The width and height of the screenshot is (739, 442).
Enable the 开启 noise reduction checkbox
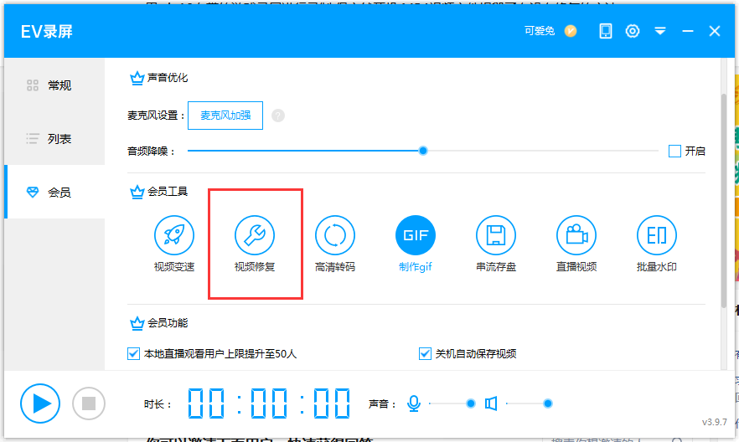(x=674, y=151)
